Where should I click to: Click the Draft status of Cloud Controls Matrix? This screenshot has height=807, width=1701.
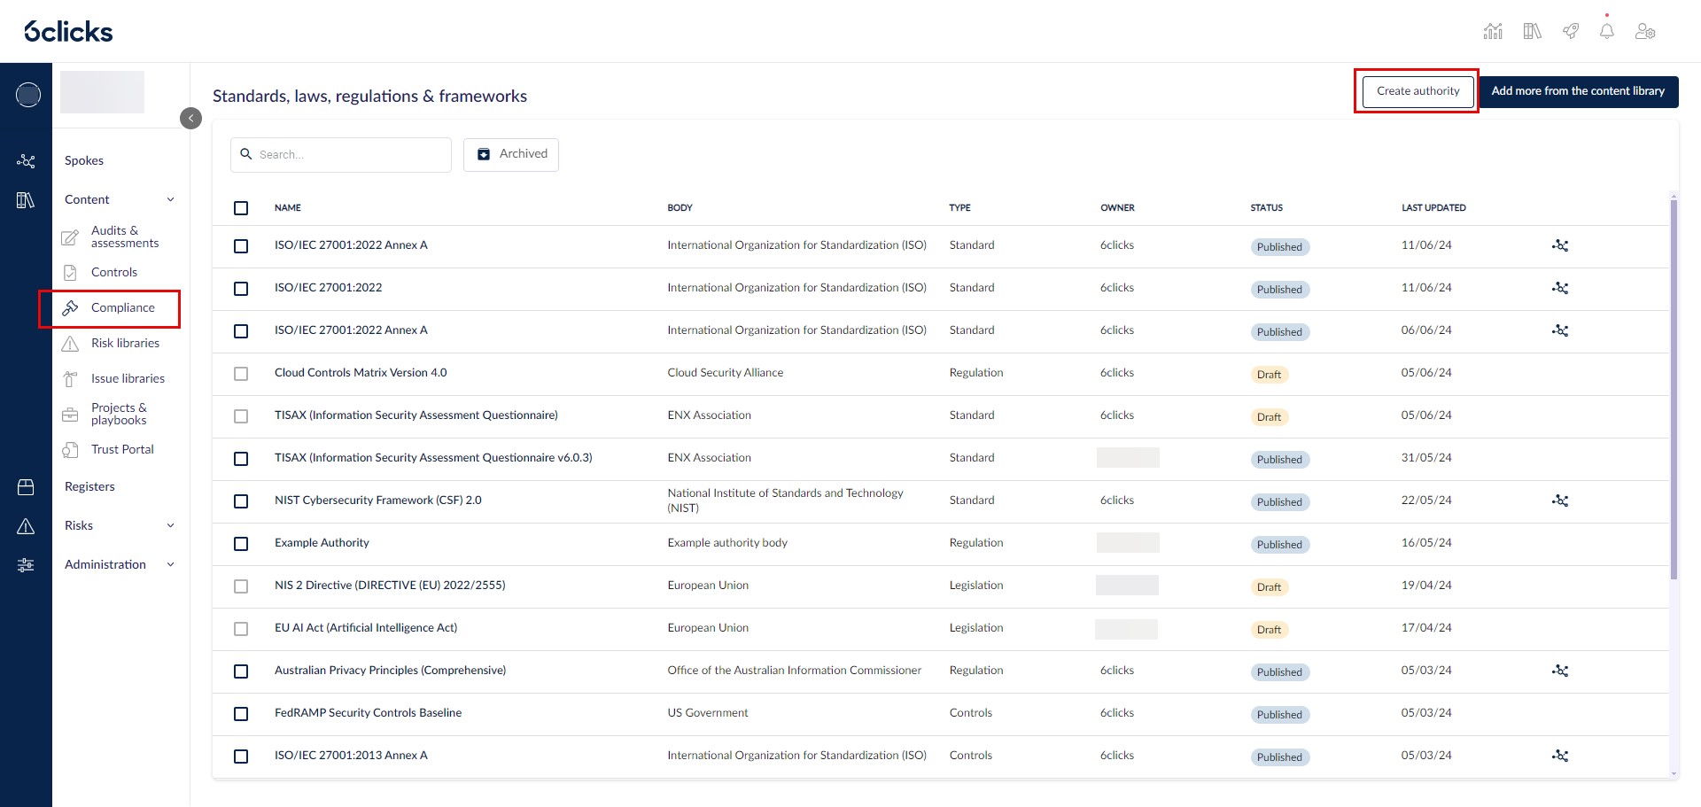(1269, 374)
